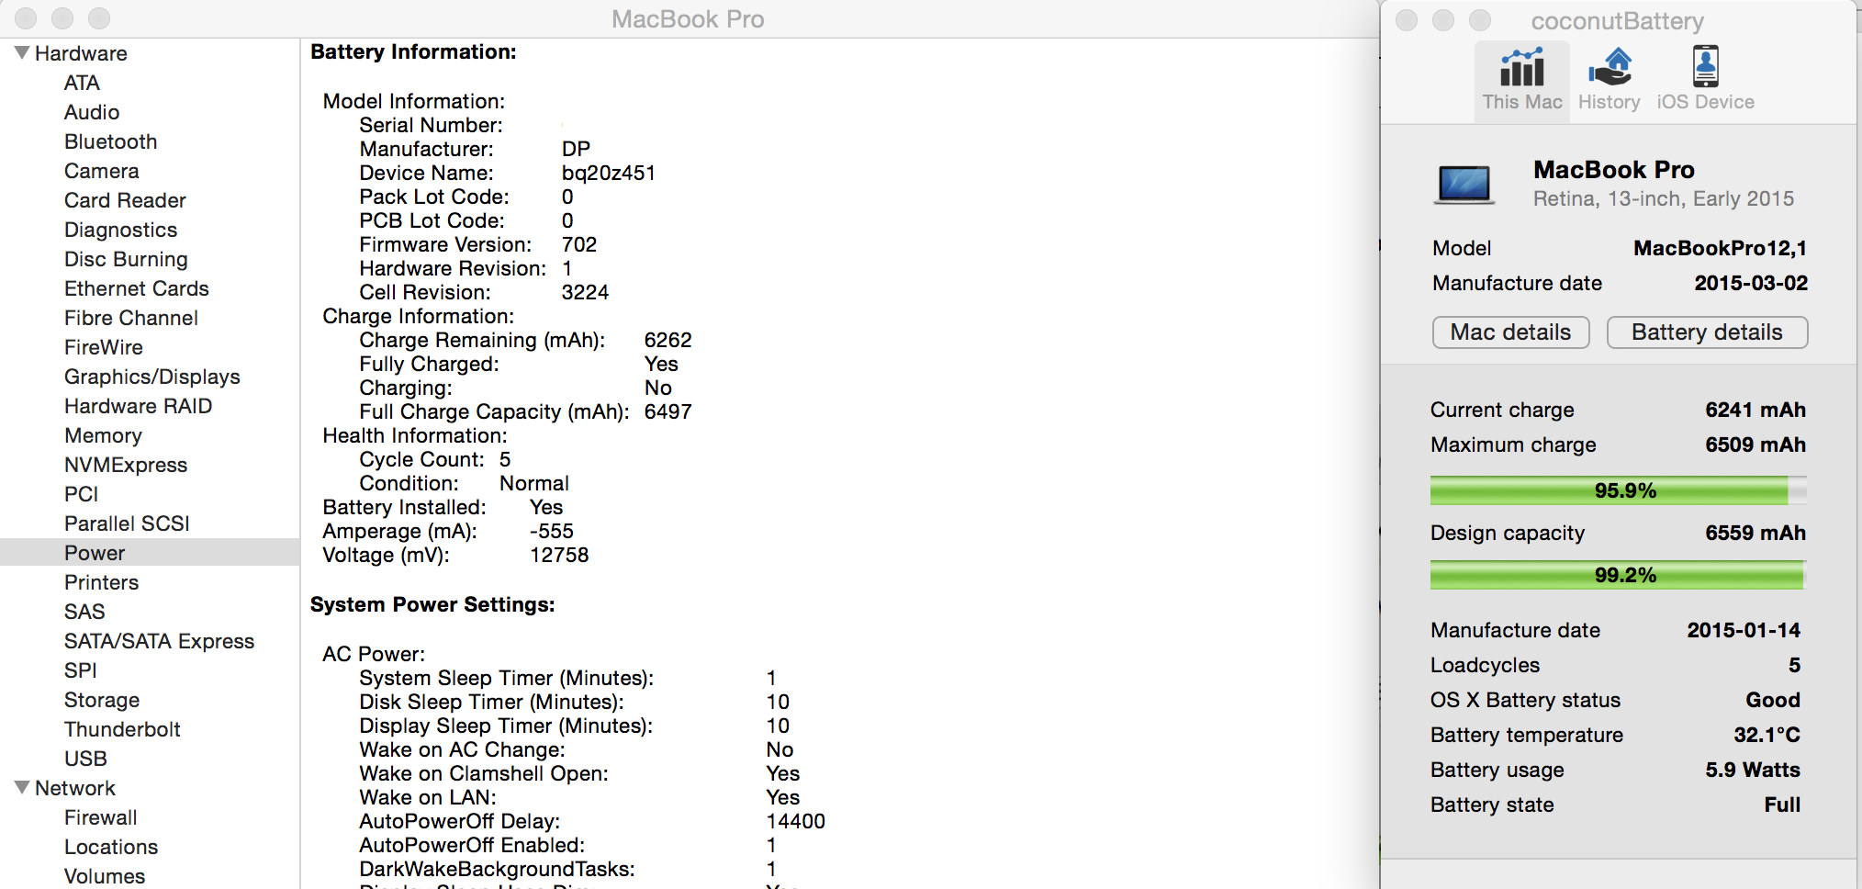
Task: Open Printers in the sidebar
Action: tap(101, 582)
